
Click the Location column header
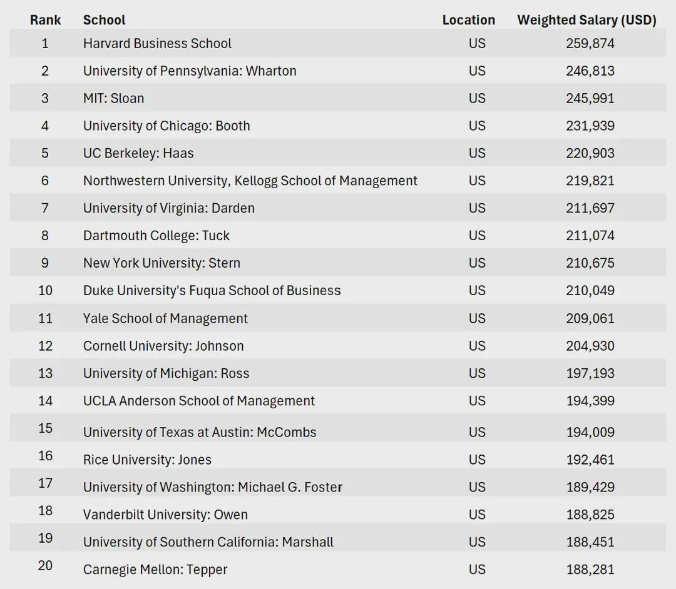(468, 20)
